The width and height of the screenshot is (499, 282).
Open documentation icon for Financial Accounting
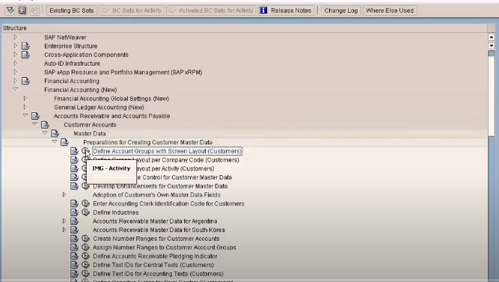pos(25,82)
